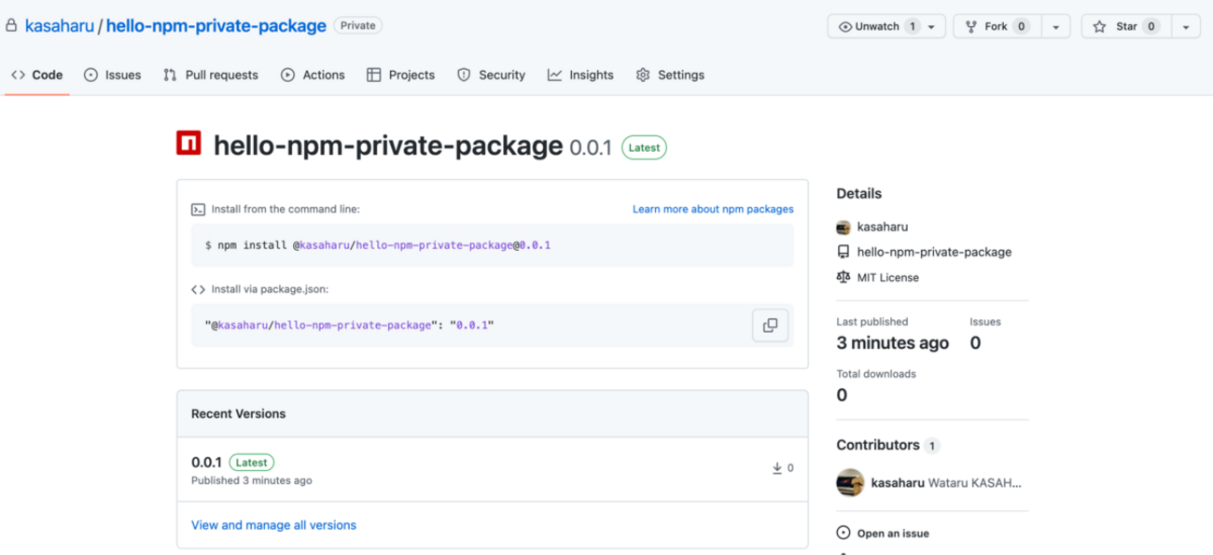Open Learn more about npm packages link
Viewport: 1213px width, 555px height.
(x=713, y=209)
